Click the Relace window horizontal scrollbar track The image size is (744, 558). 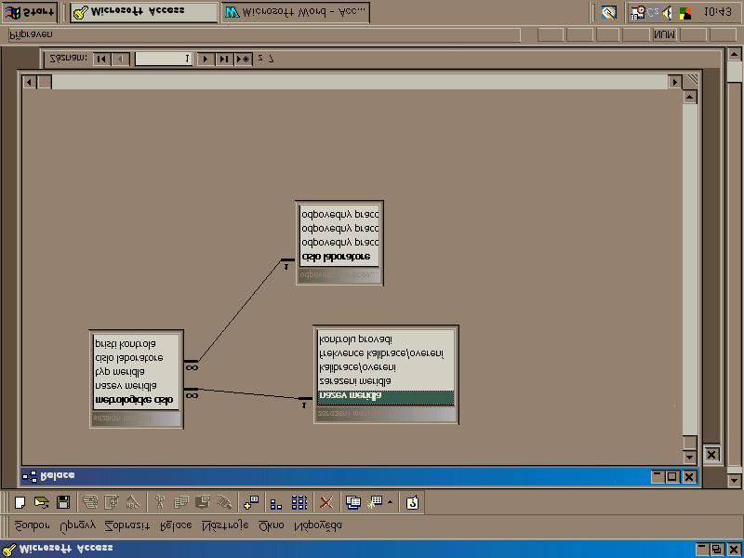coord(360,82)
